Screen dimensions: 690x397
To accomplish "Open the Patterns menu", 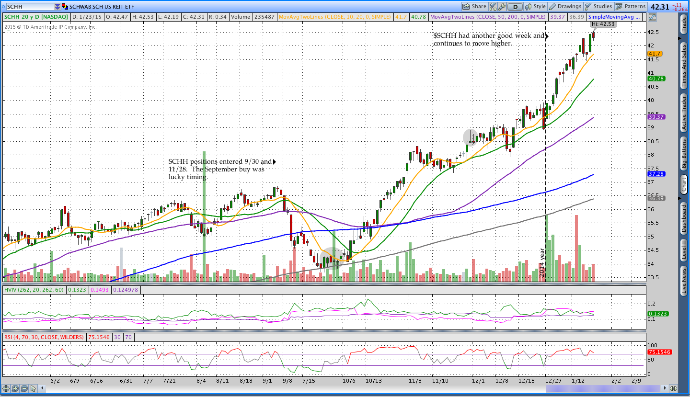I will pos(631,7).
